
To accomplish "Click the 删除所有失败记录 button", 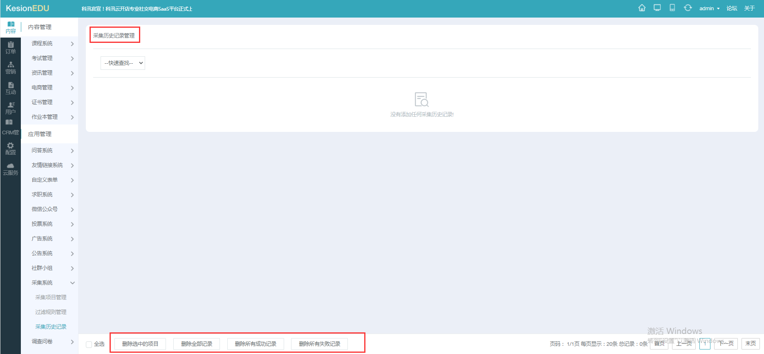I will [319, 344].
